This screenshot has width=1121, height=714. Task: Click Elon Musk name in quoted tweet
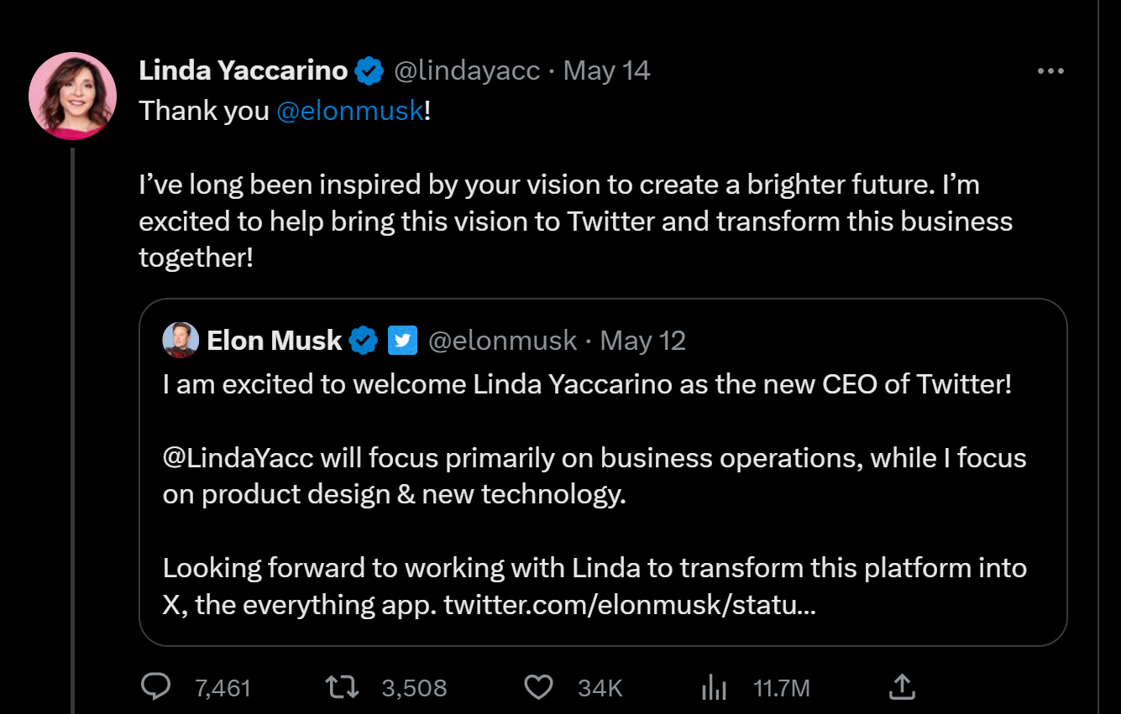[x=275, y=341]
